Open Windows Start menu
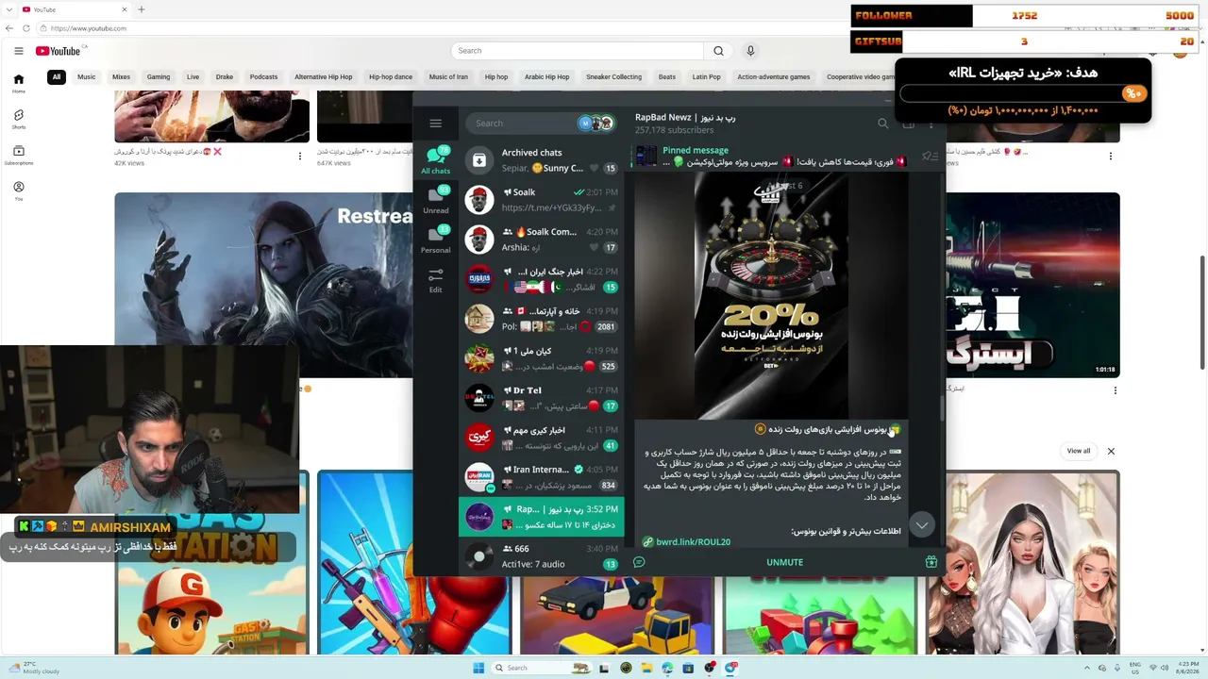Viewport: 1208px width, 679px height. 478,668
